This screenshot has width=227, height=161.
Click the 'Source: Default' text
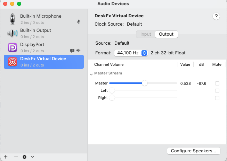click(112, 43)
